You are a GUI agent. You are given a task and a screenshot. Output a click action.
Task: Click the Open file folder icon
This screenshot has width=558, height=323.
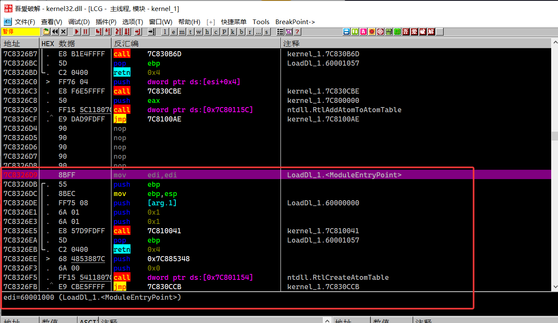[46, 32]
